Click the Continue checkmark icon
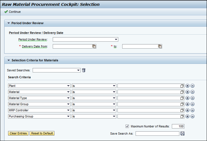The image size is (207, 141). 6,12
